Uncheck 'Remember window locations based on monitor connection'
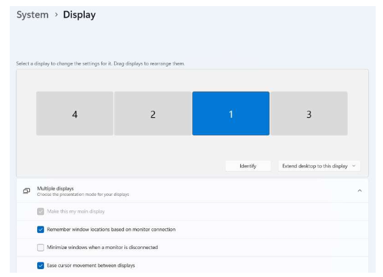The image size is (383, 277). pos(41,229)
